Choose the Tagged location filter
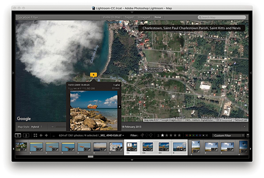The height and width of the screenshot is (178, 264). point(129,17)
